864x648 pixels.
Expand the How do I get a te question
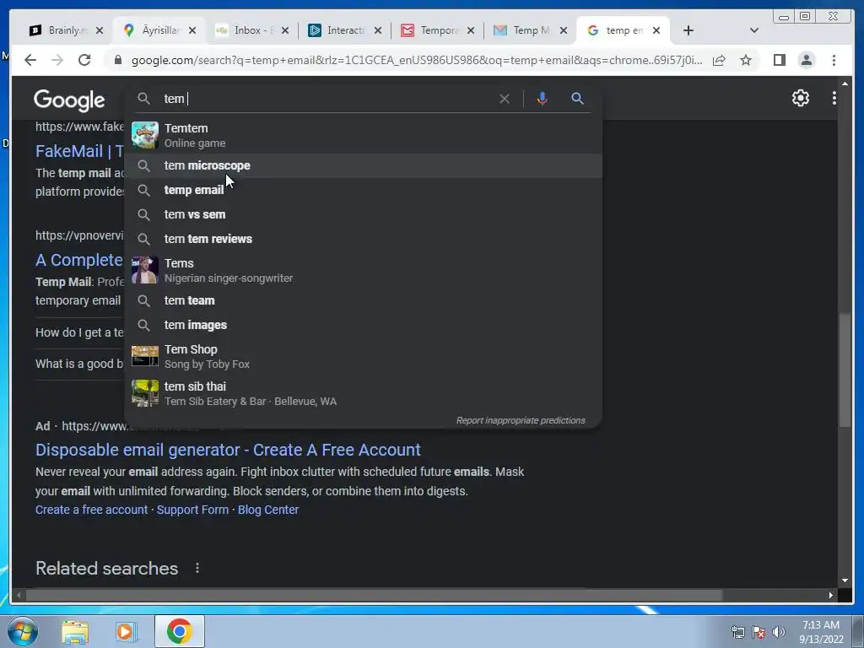tap(79, 332)
